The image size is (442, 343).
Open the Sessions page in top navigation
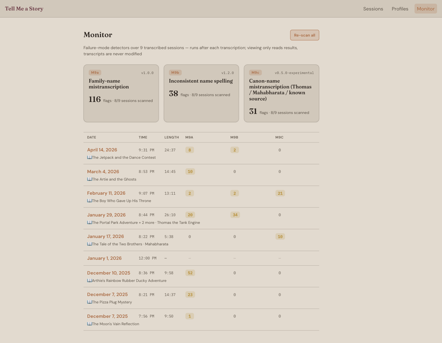point(373,9)
